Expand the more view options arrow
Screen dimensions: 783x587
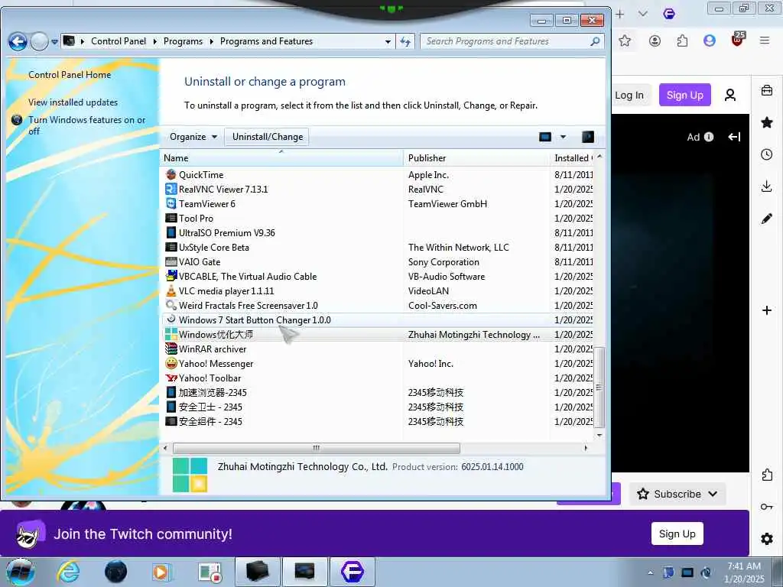(563, 137)
